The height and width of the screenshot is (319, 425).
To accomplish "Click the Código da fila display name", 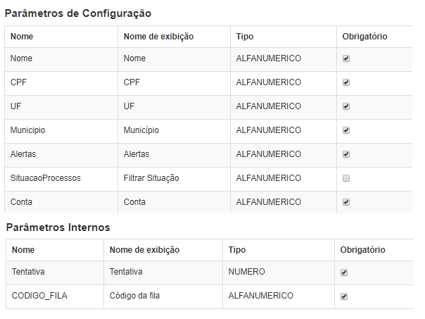I will click(x=134, y=295).
